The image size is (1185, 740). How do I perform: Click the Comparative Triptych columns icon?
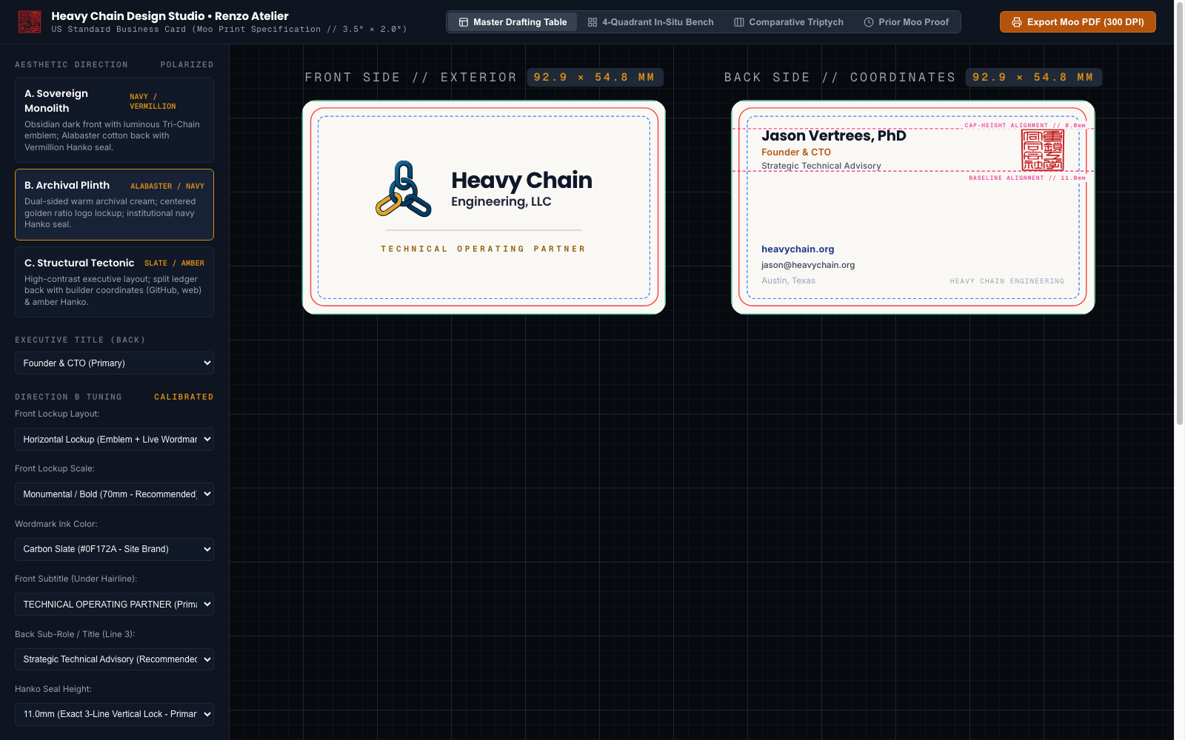739,22
